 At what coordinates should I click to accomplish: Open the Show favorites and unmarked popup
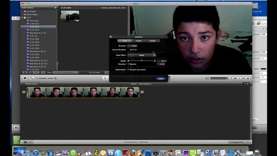(65, 72)
